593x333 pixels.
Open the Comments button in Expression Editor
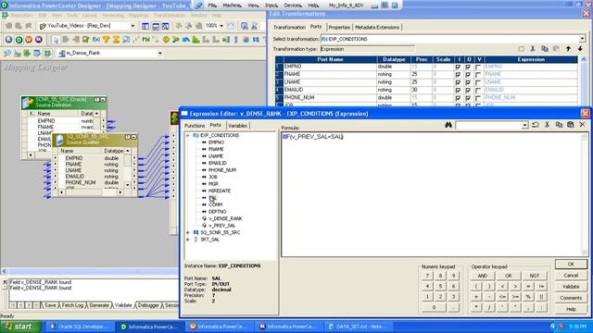point(571,298)
